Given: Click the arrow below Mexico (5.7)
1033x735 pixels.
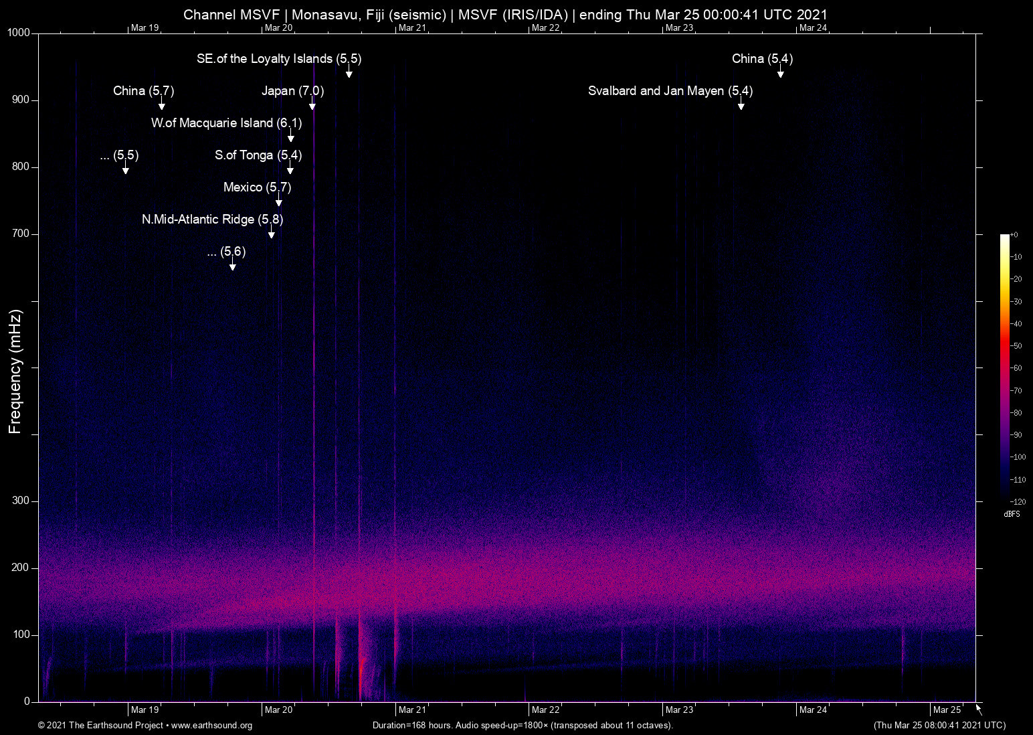Looking at the screenshot, I should click(x=279, y=202).
